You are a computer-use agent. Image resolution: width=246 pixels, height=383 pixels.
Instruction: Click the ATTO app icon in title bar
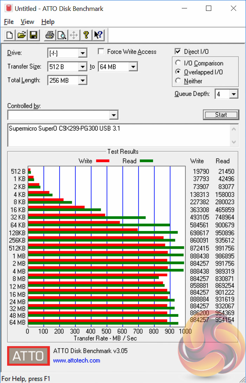click(x=8, y=8)
